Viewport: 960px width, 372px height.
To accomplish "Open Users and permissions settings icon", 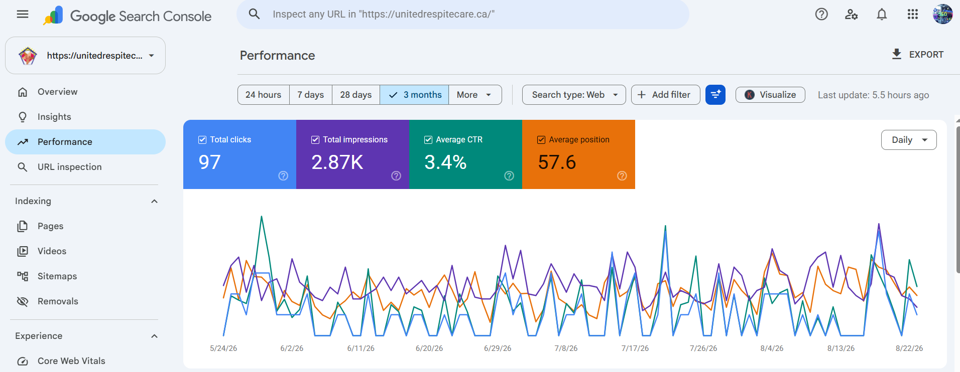I will (x=852, y=14).
